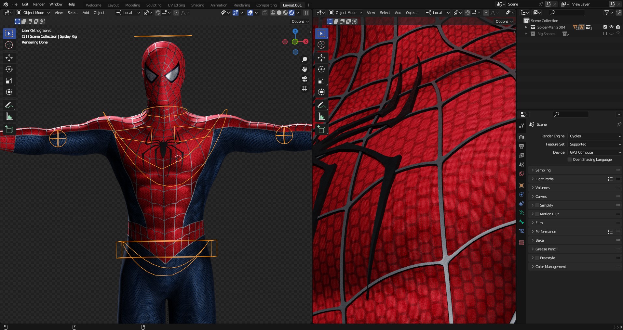Open the Output properties tab
Image resolution: width=623 pixels, height=330 pixels.
click(x=521, y=146)
